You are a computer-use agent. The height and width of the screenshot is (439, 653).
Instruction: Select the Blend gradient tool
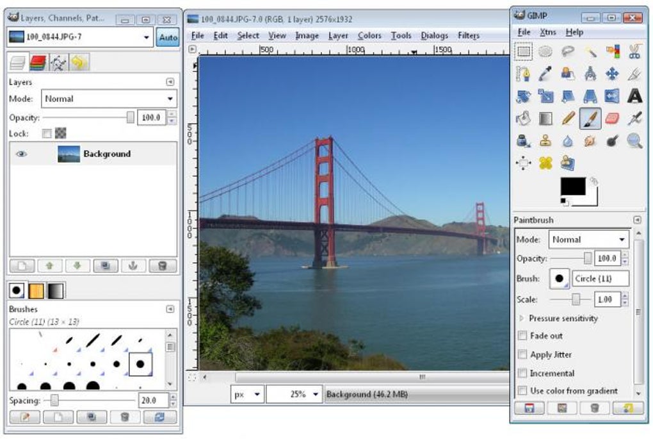coord(545,119)
